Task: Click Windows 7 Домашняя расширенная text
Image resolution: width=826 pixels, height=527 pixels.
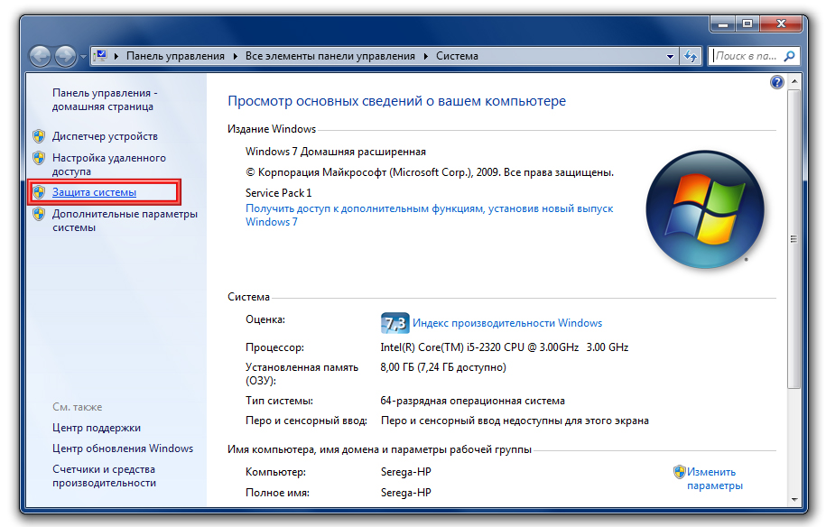Action: 336,152
